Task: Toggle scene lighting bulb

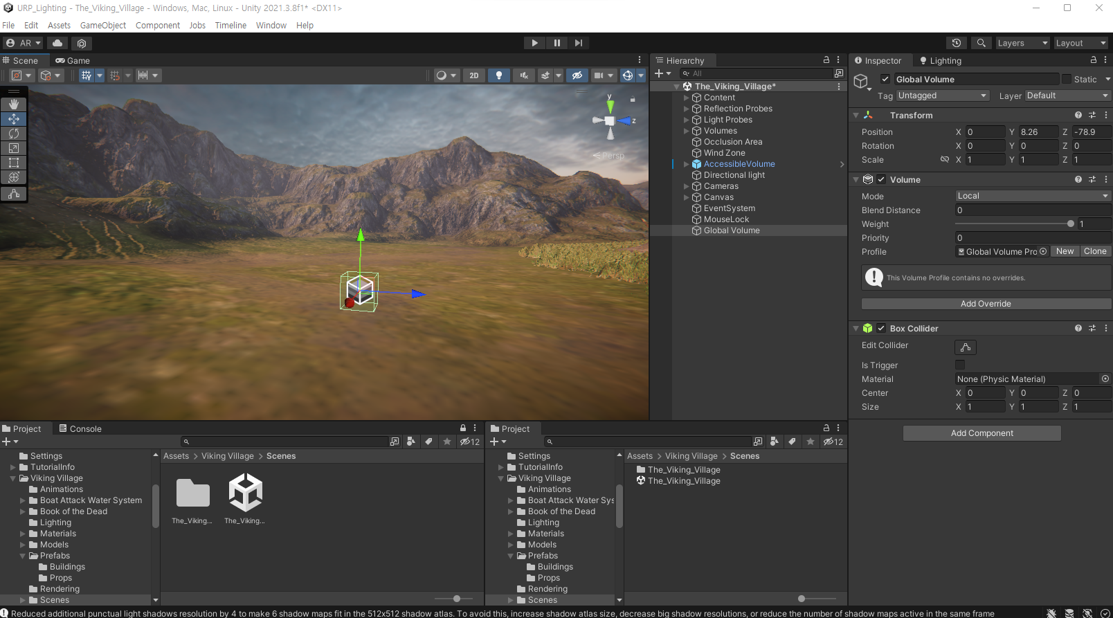Action: (x=499, y=75)
